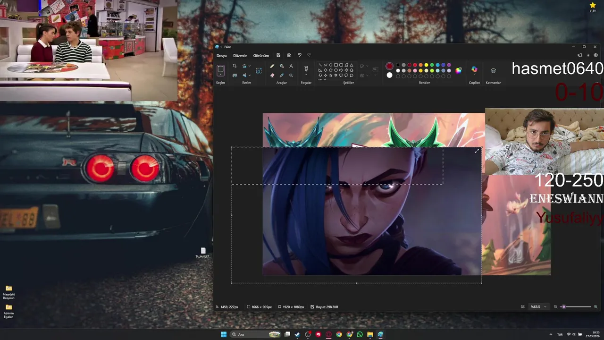The height and width of the screenshot is (340, 604).
Task: Click the Brushes tool icon
Action: coord(306,68)
